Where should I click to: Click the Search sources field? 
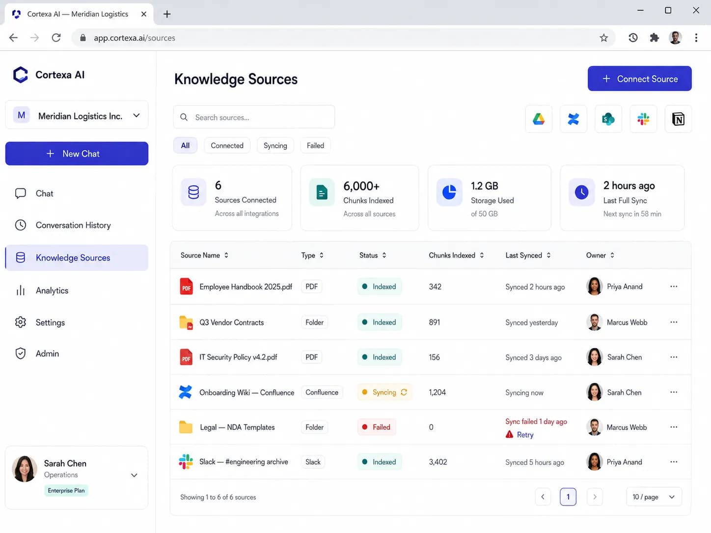coord(254,117)
